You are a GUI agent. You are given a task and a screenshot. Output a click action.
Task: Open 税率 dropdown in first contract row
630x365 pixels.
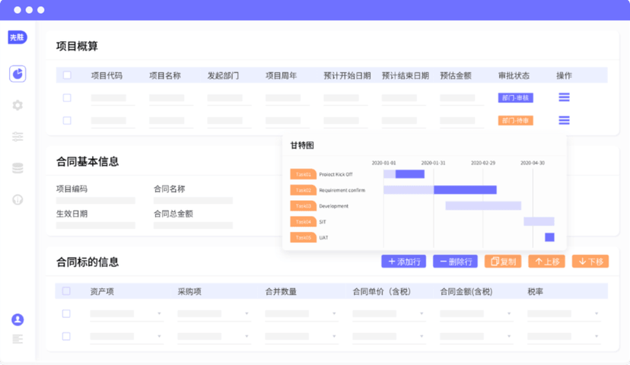pos(564,313)
